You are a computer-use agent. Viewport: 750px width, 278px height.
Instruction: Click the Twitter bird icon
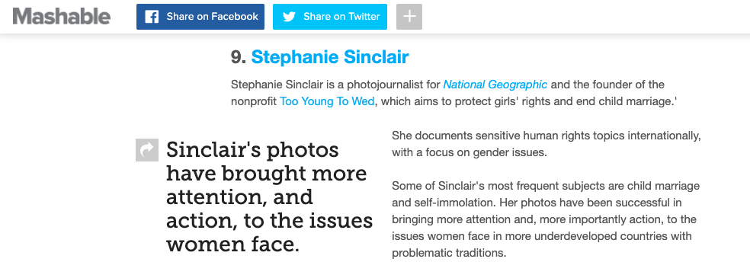pos(289,17)
